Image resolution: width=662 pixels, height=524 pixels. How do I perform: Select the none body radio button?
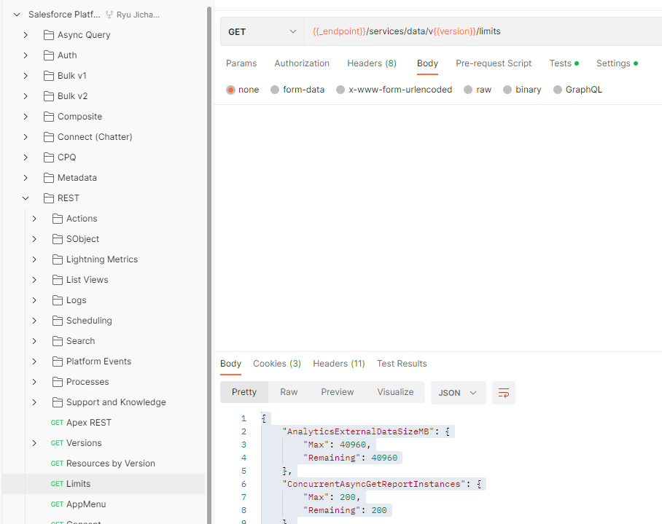230,90
